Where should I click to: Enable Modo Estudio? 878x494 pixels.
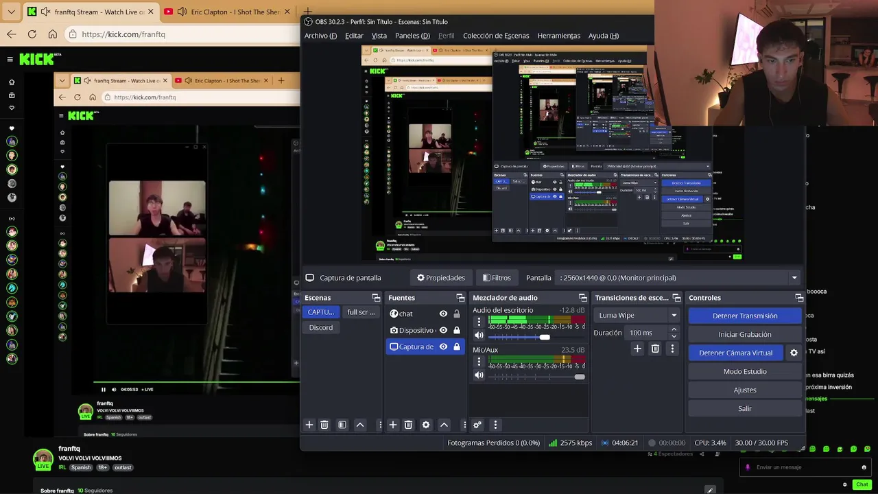click(x=745, y=371)
